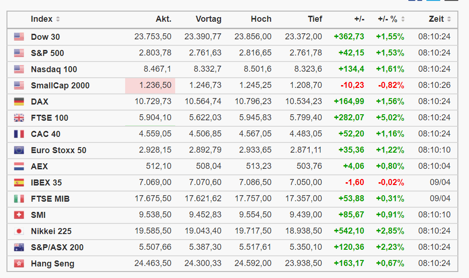Click the UK flag beside FTSE 100
This screenshot has width=469, height=278.
[19, 118]
